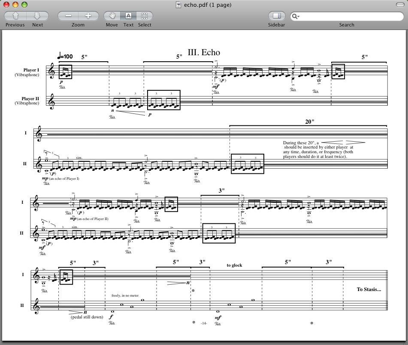408x345 pixels.
Task: Toggle the Sidebar drawer
Action: 277,16
